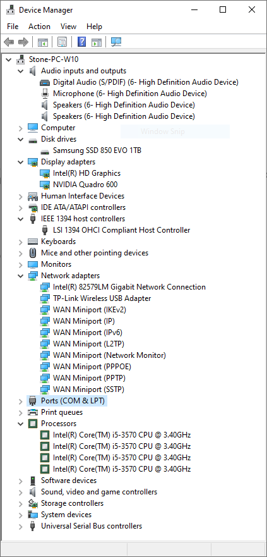Open the View menu
Screen dimensions: 267x557
coord(68,27)
